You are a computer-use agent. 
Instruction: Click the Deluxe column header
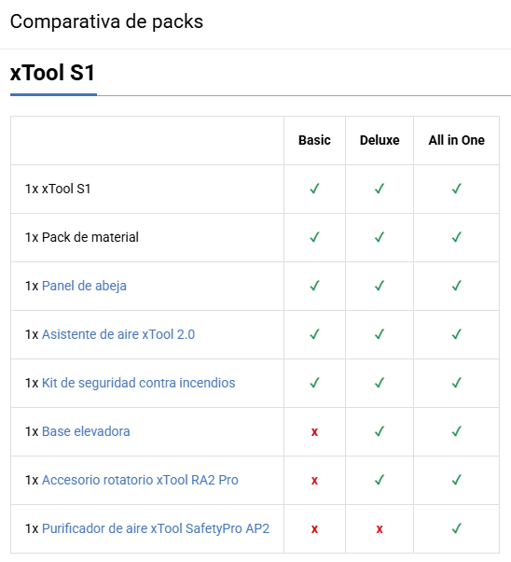(380, 140)
